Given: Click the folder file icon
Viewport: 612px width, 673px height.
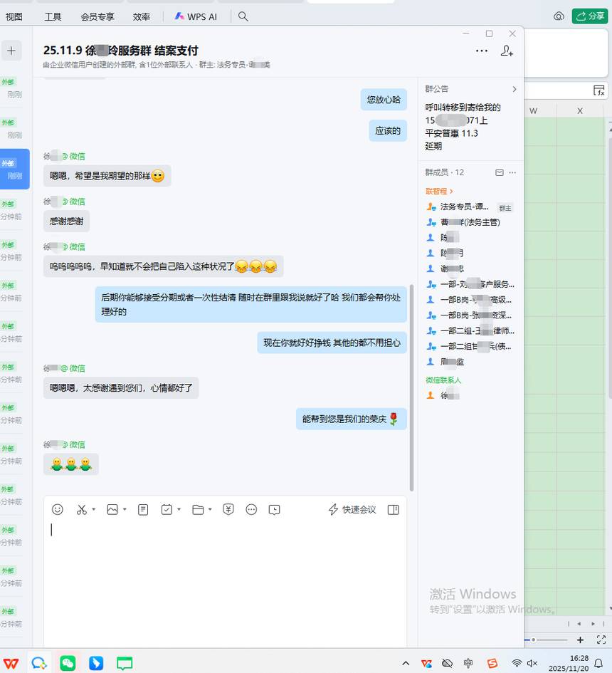Looking at the screenshot, I should (198, 509).
